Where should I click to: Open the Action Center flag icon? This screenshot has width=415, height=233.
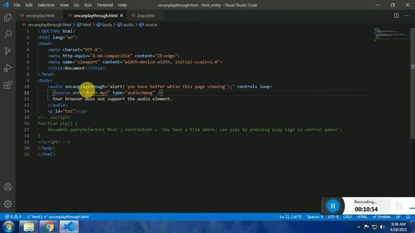pyautogui.click(x=366, y=227)
